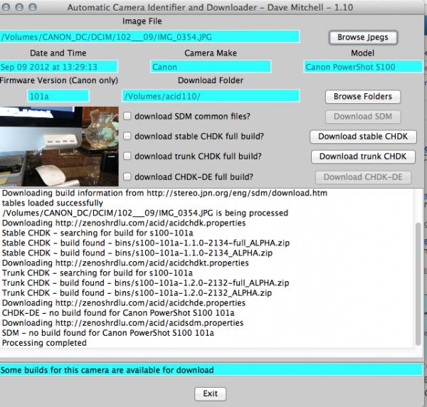Click log line 'SDM – no build found'
The height and width of the screenshot is (407, 427).
tap(108, 333)
